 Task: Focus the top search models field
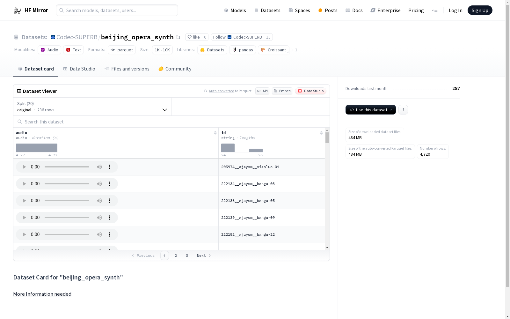117,10
